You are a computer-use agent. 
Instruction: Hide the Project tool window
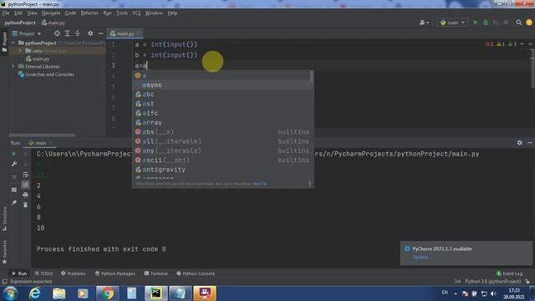[100, 33]
